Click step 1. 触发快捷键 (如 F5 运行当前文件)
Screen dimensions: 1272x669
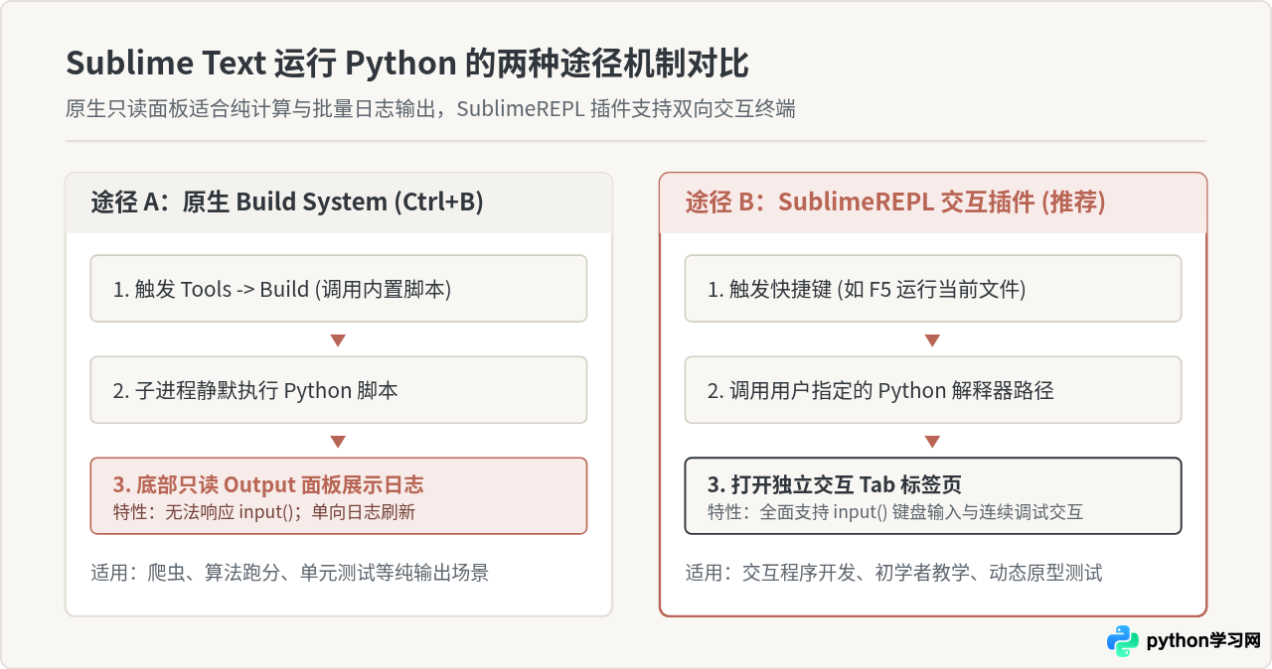(933, 289)
